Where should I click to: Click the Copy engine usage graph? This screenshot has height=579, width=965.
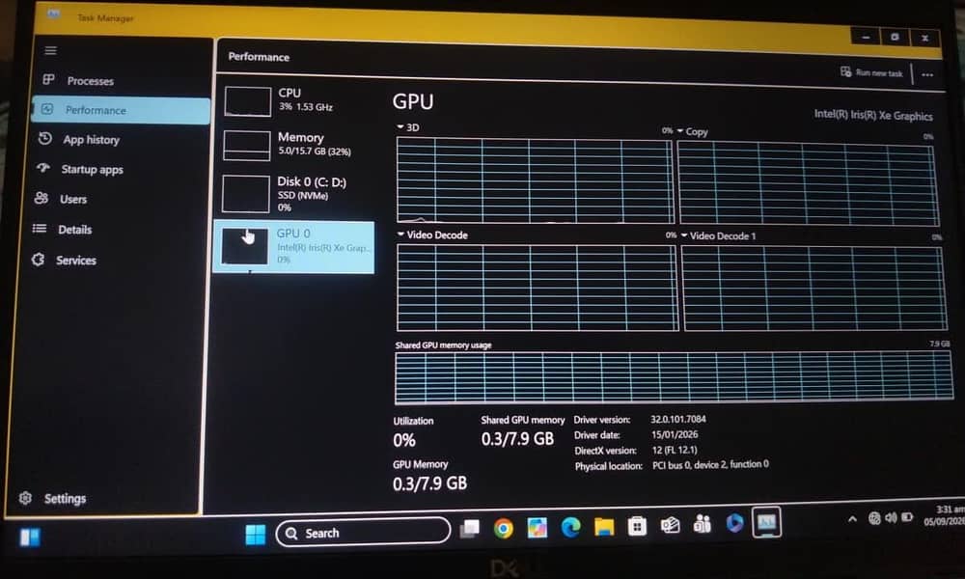pyautogui.click(x=808, y=183)
